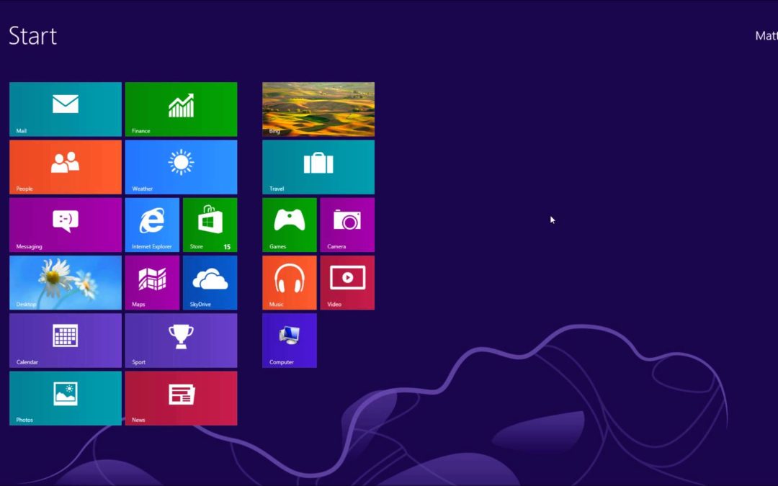778x486 pixels.
Task: Open the Sport tile
Action: click(x=181, y=341)
